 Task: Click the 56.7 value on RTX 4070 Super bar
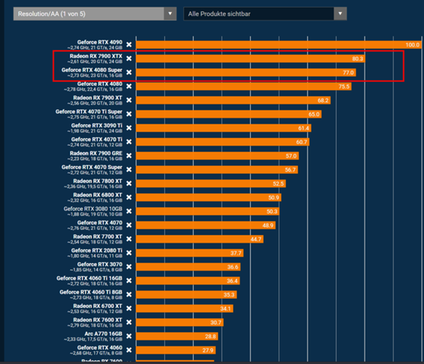click(x=290, y=170)
